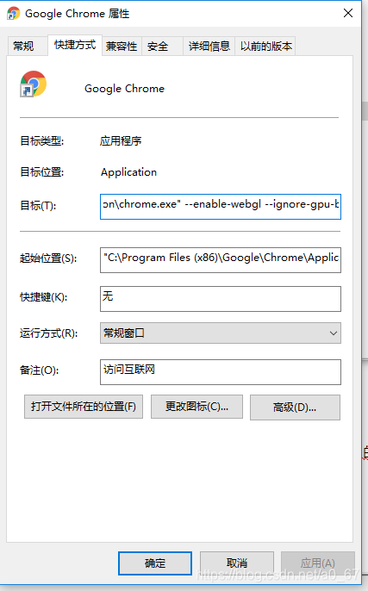Click the 取消 button

tap(237, 563)
